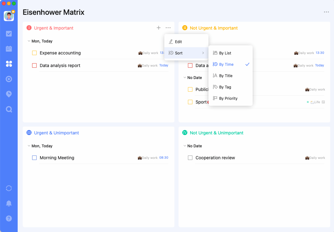Open the Notifications bell icon
Viewport: 334px width, 232px height.
click(x=9, y=203)
